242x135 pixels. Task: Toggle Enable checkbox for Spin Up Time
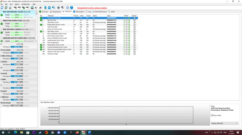click(x=134, y=20)
